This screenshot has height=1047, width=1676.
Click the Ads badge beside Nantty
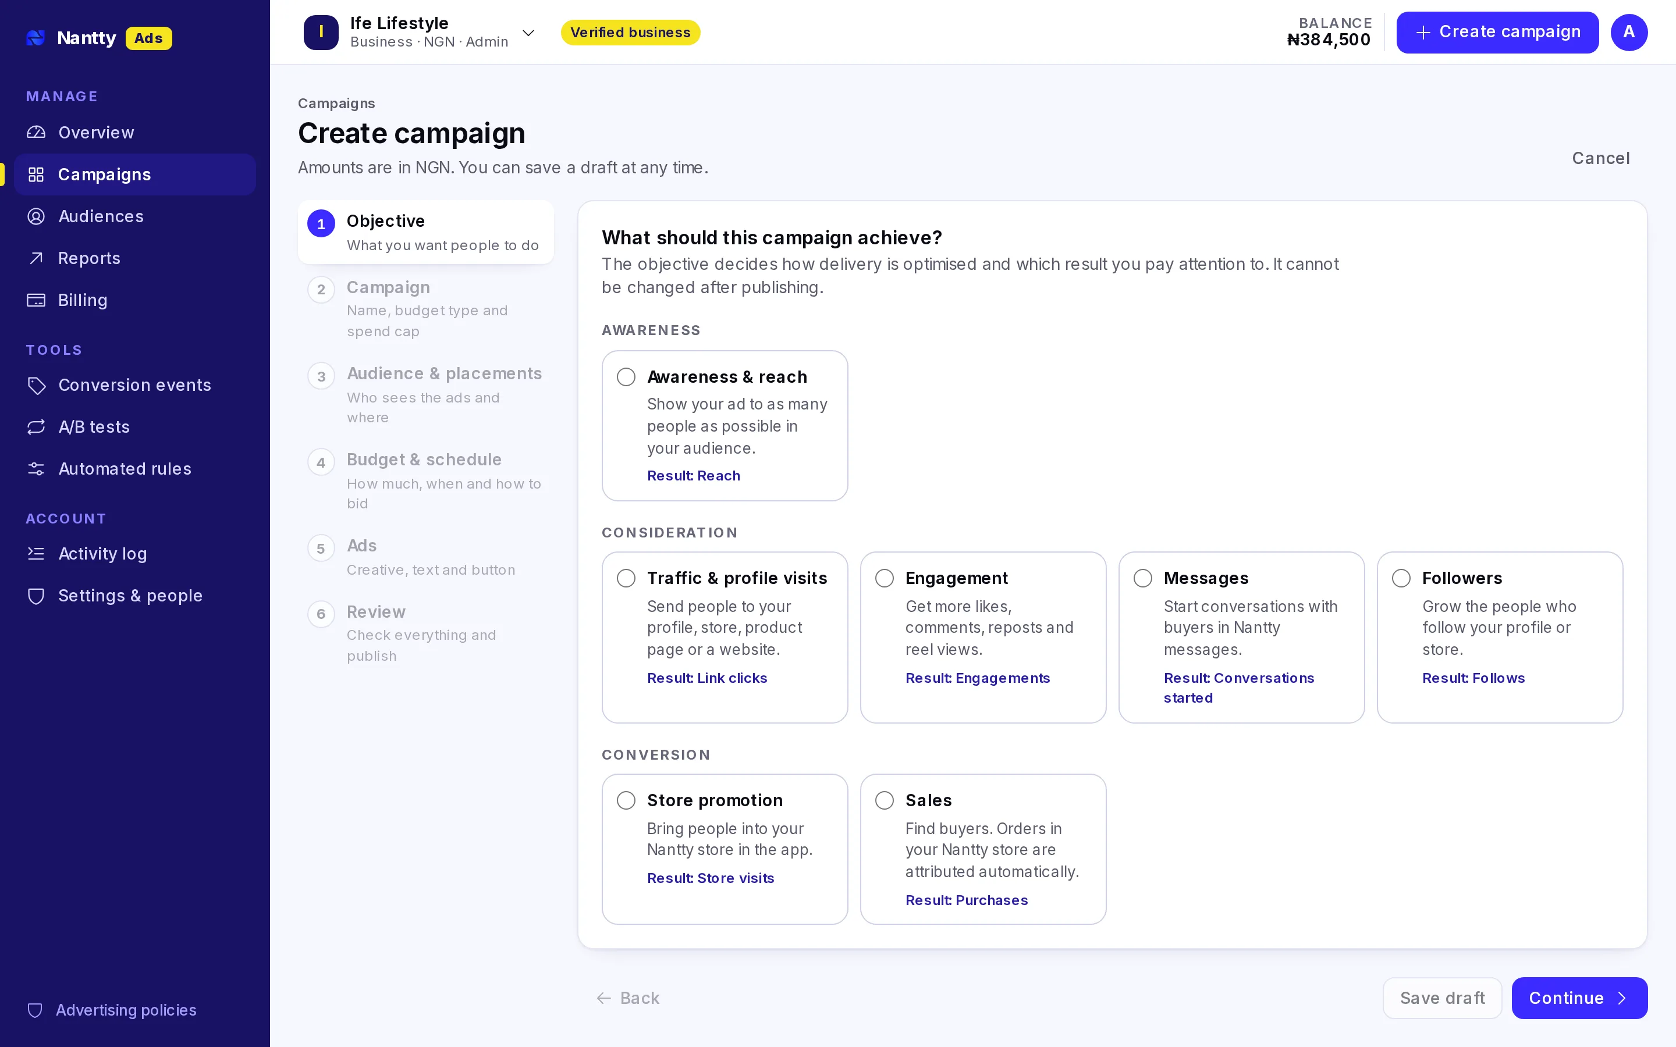coord(148,38)
